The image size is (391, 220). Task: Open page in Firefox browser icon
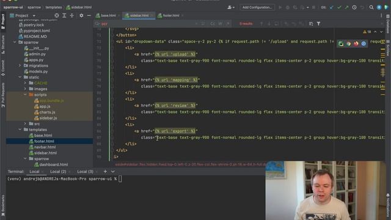[x=356, y=43]
